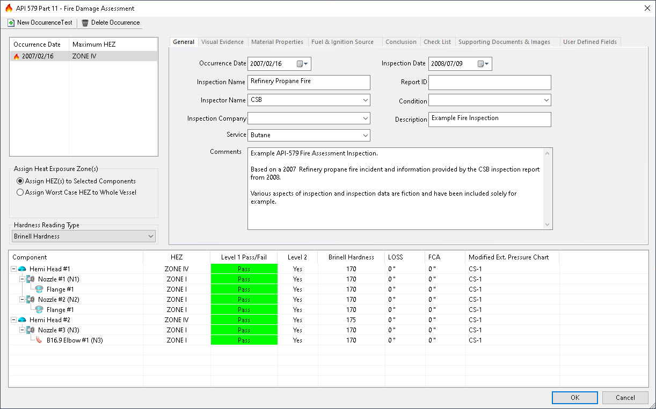Click Delete Occurrence button label
Viewport: 656px width, 409px height.
[x=115, y=23]
